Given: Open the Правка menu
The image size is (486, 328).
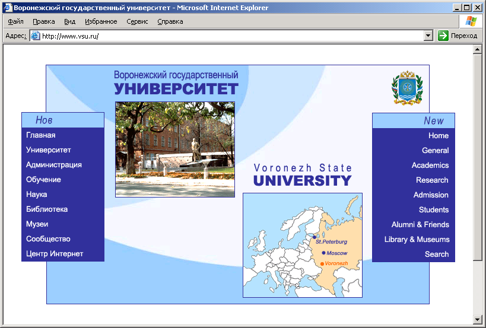Looking at the screenshot, I should tap(44, 21).
